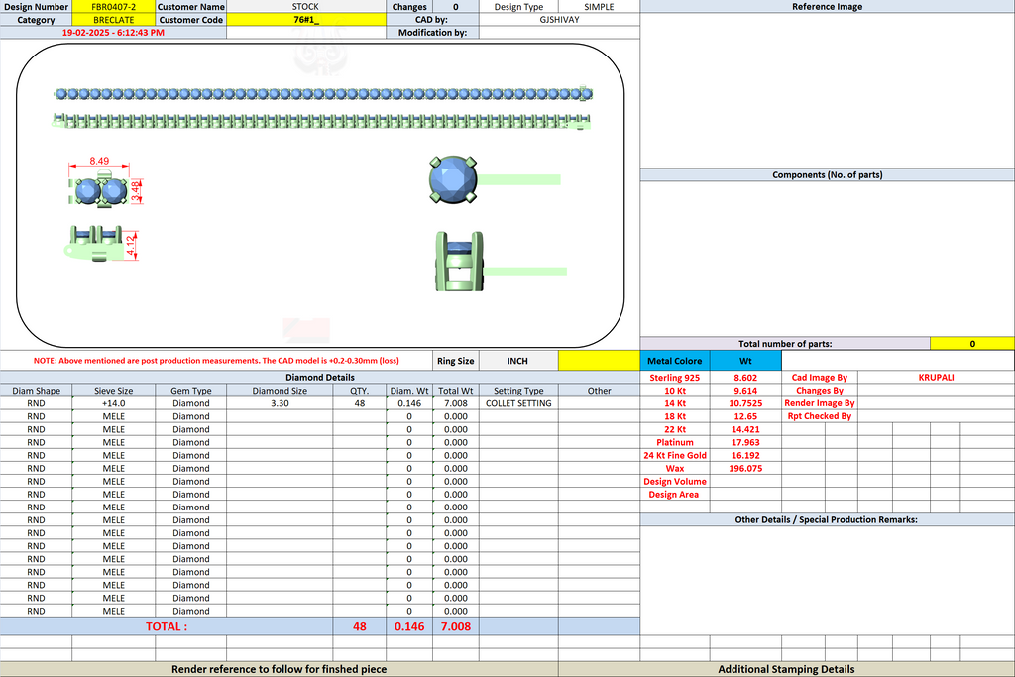Click the Category value BRECLATE
Image resolution: width=1015 pixels, height=677 pixels.
coord(114,20)
